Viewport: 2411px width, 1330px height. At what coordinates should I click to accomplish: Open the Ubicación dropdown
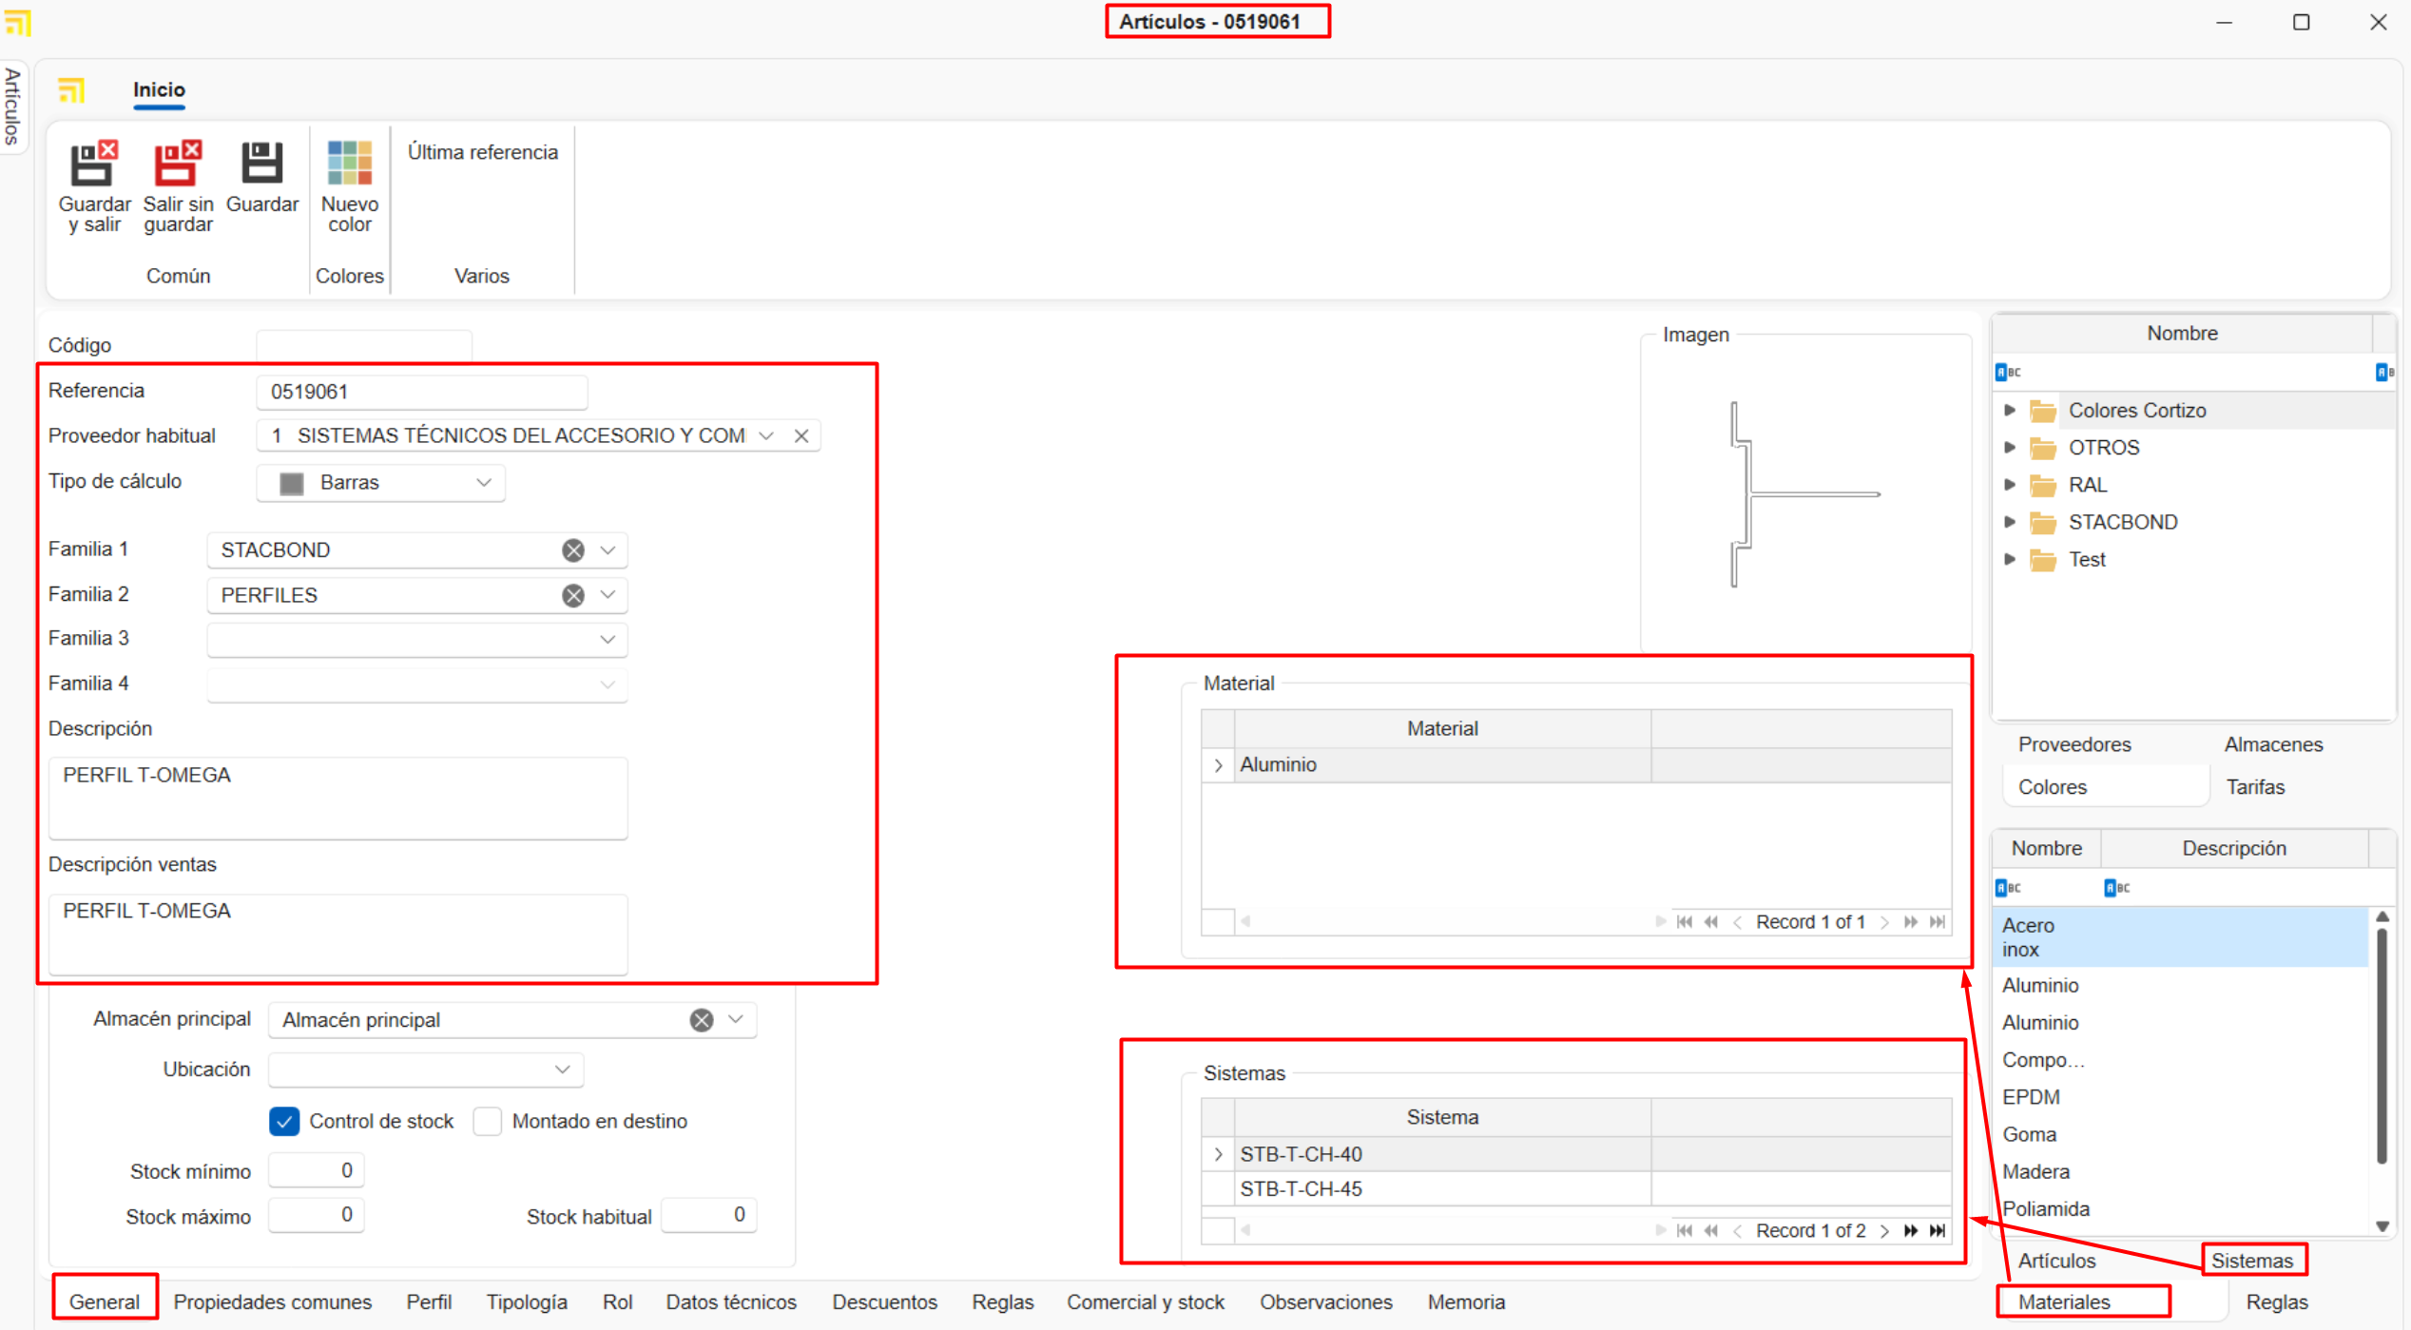pyautogui.click(x=562, y=1070)
